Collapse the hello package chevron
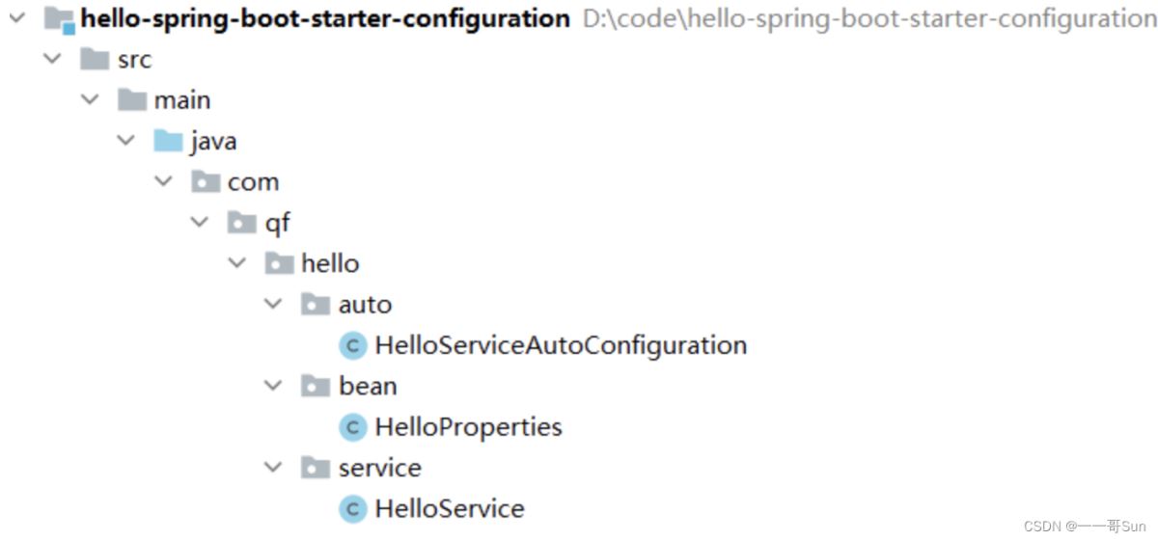Screen dimensions: 1158x541 tap(237, 263)
